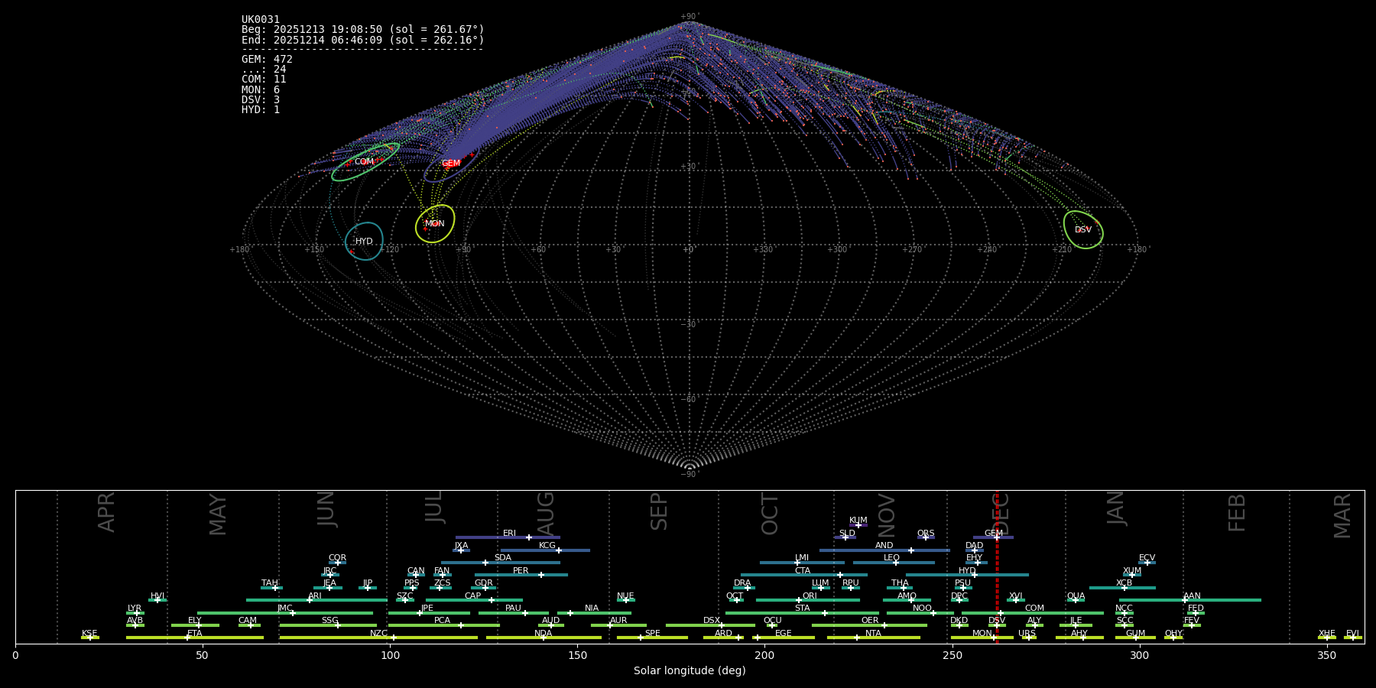Click the Solar longitude (deg) axis label
This screenshot has width=1376, height=688.
point(690,670)
